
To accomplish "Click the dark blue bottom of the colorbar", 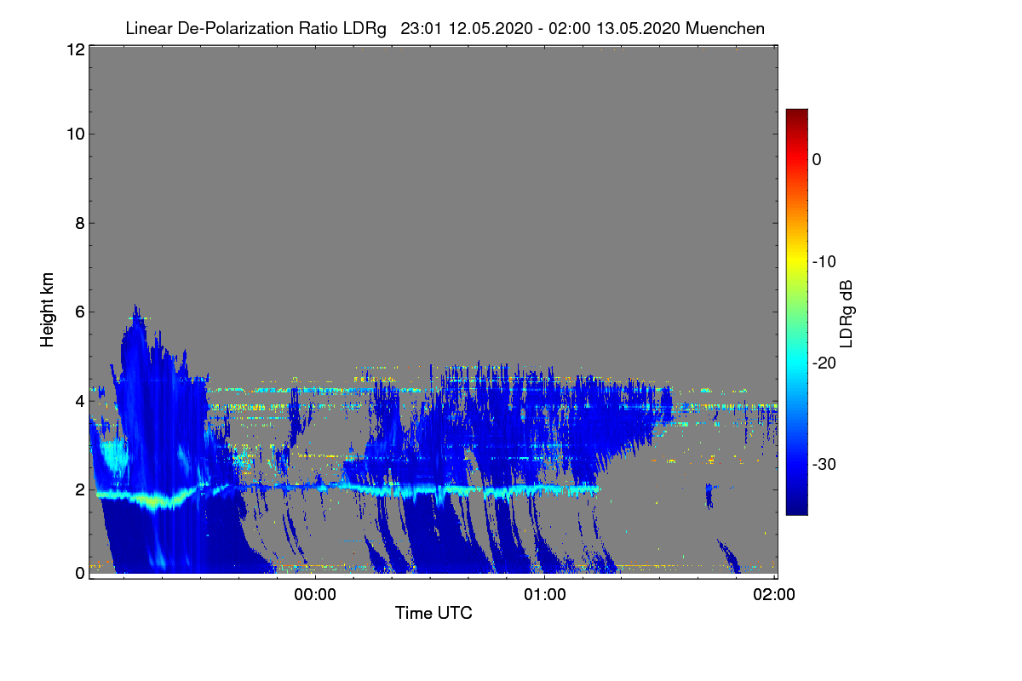I will [x=796, y=506].
